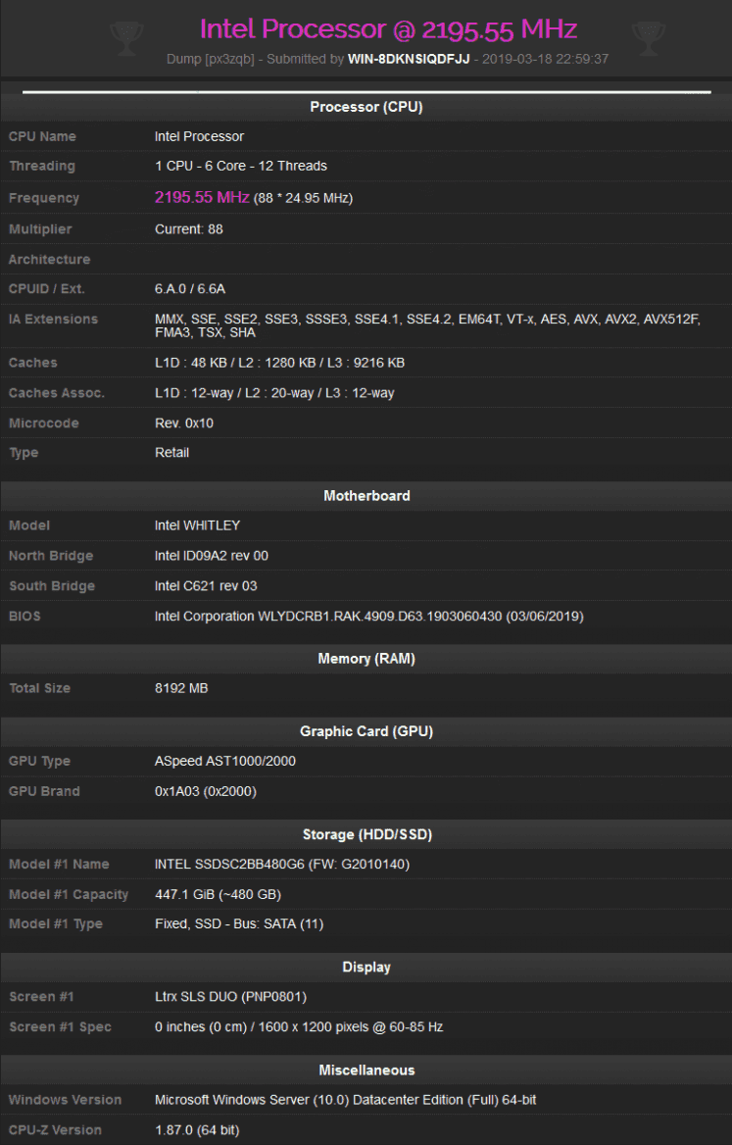Select Total Size value 8192 MB

(x=181, y=688)
